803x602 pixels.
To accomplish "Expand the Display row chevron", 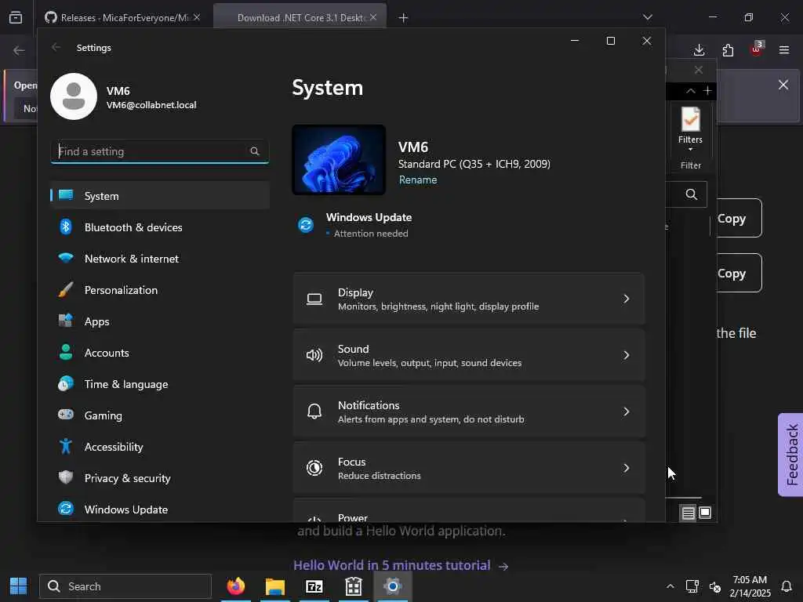I will tap(626, 299).
